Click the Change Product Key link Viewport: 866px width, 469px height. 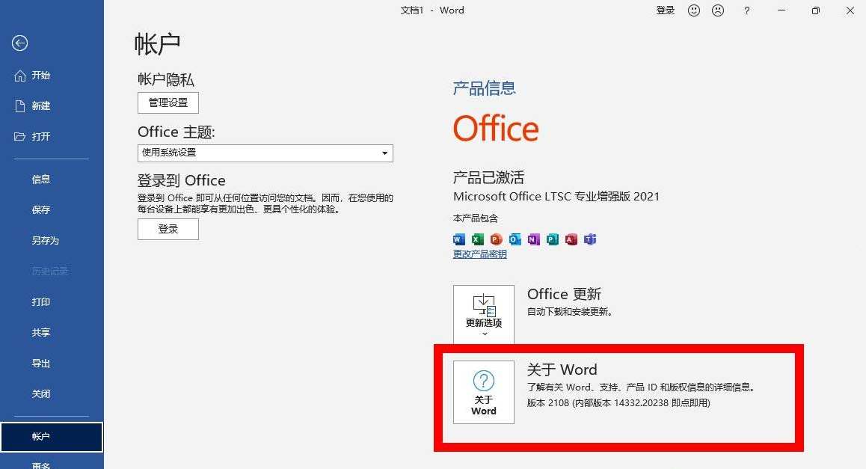coord(479,254)
